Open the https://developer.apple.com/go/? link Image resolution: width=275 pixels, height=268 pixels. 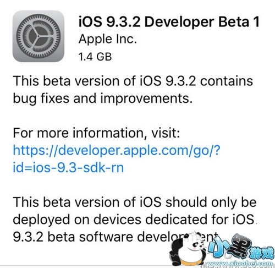pos(117,151)
